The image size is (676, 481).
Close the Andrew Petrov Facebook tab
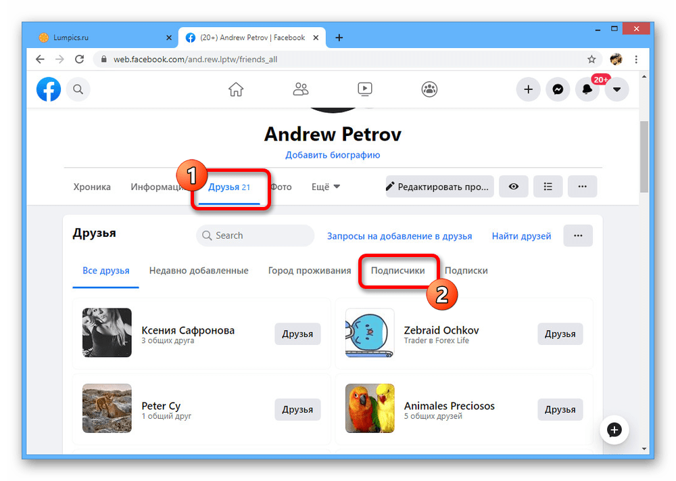coord(316,37)
